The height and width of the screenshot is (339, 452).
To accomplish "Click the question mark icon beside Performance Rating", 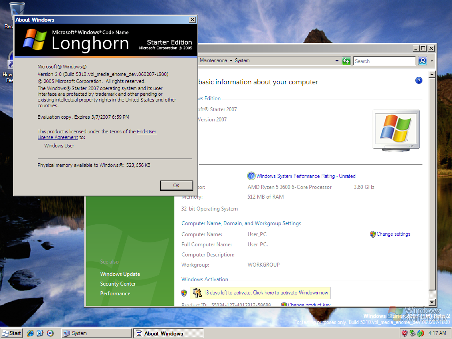I will click(251, 176).
